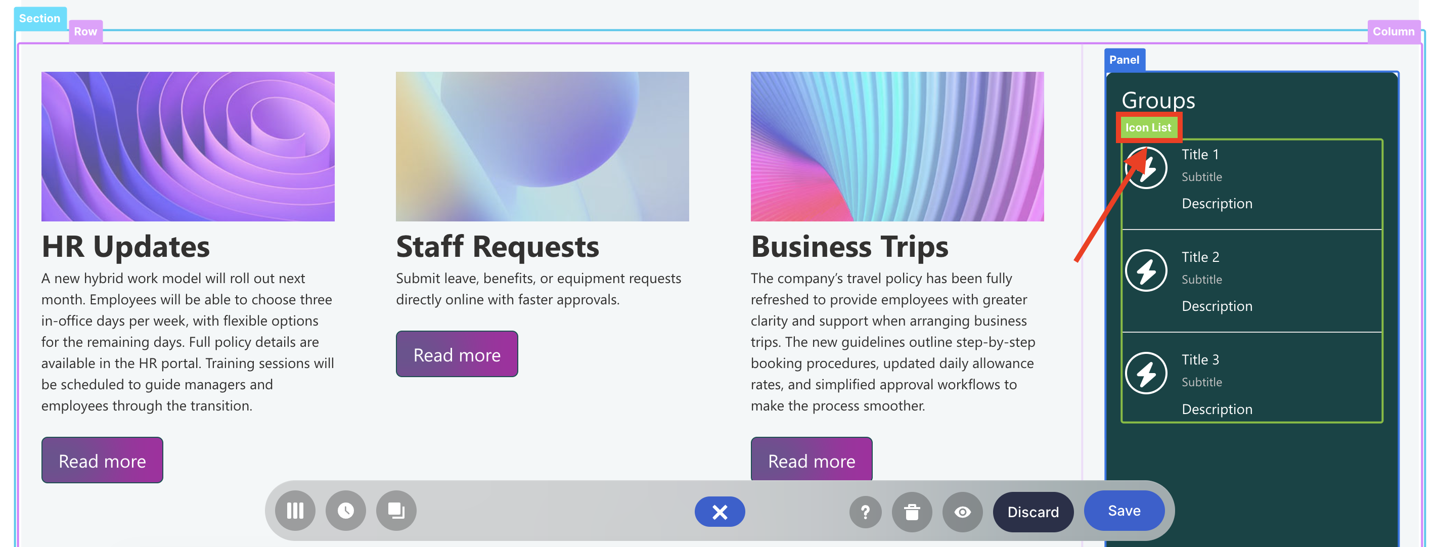Viewport: 1436px width, 547px height.
Task: Select the Icon List label tag
Action: 1148,128
